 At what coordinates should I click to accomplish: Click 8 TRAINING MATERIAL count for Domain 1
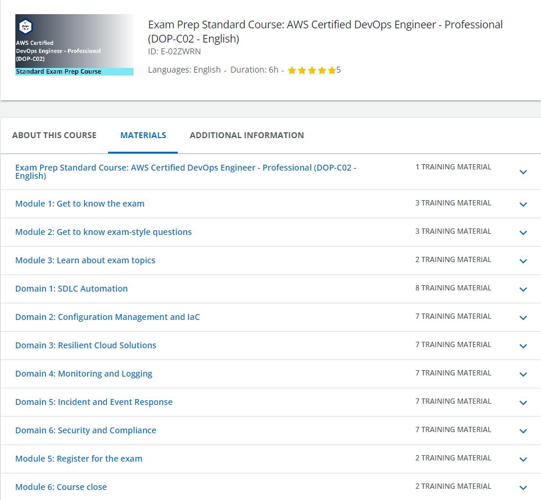click(453, 288)
